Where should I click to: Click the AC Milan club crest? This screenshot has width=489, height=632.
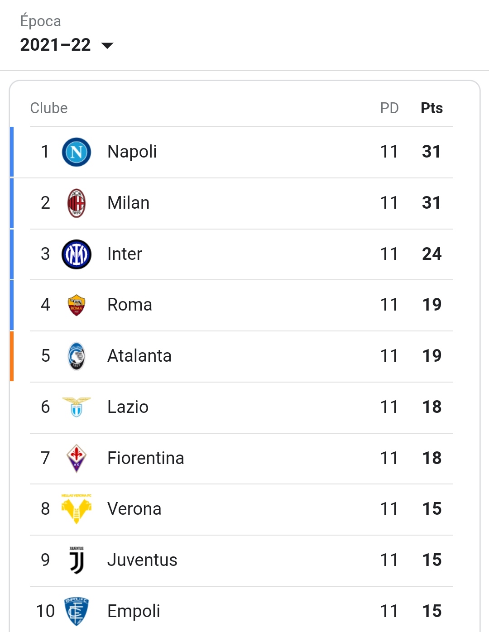pos(77,203)
